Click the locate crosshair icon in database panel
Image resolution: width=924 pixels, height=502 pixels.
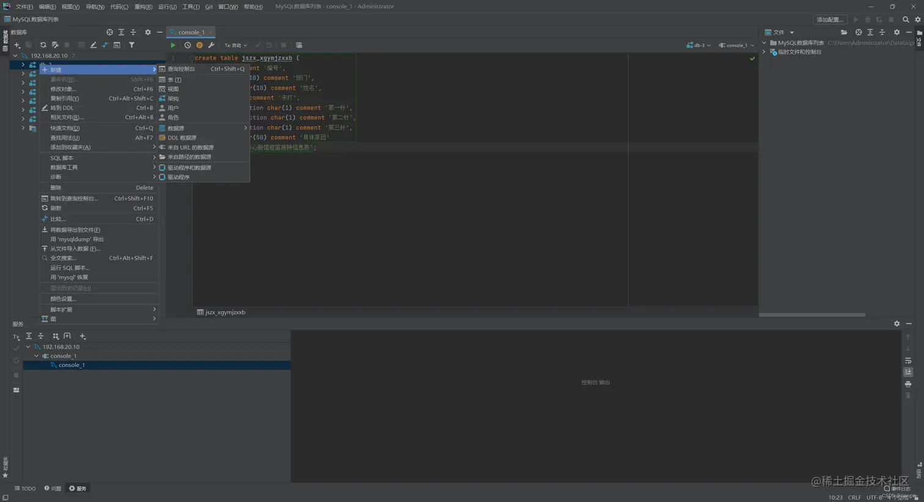(x=109, y=32)
